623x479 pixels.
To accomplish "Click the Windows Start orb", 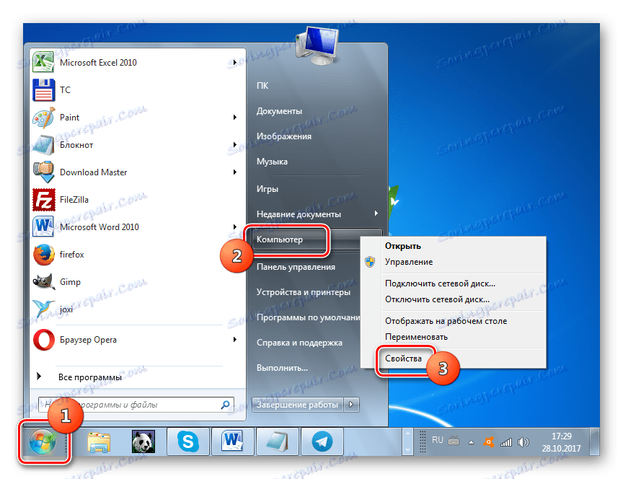I will pyautogui.click(x=43, y=441).
